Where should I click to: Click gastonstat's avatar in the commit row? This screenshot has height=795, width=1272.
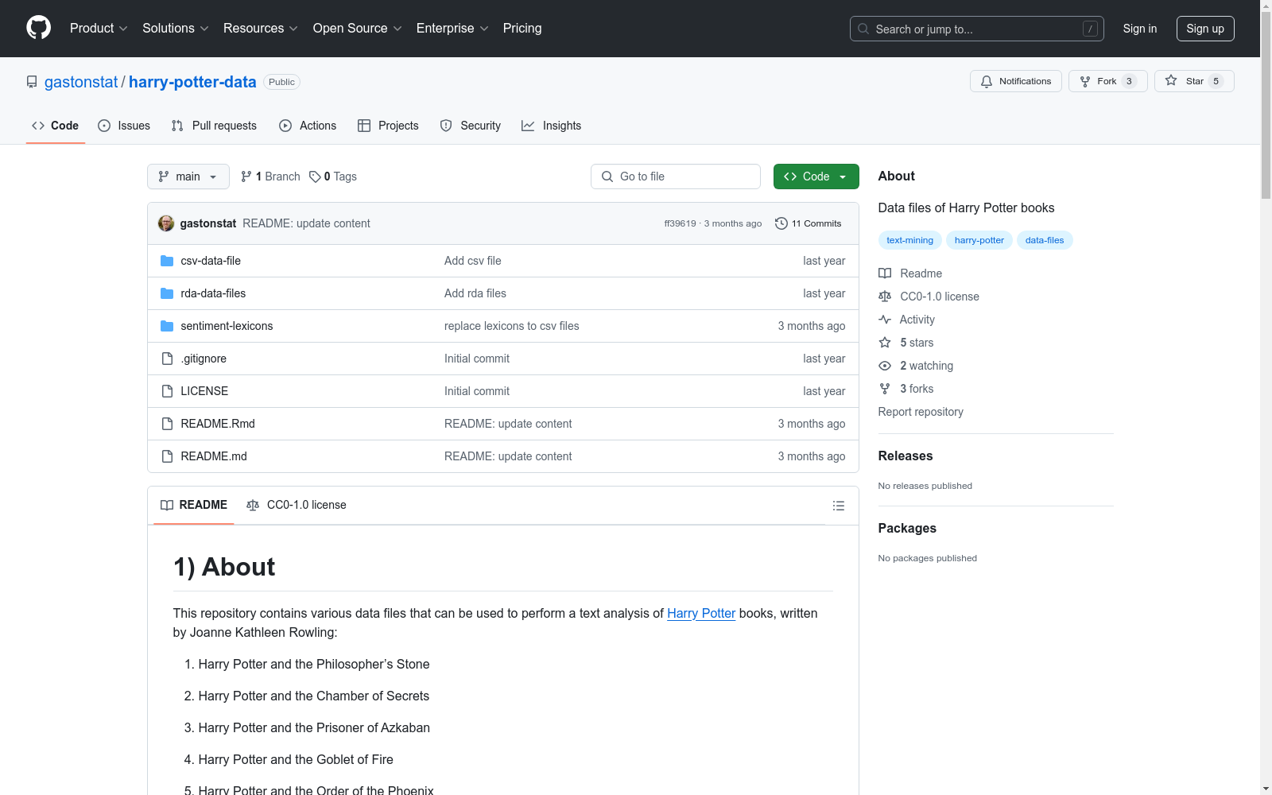coord(166,223)
